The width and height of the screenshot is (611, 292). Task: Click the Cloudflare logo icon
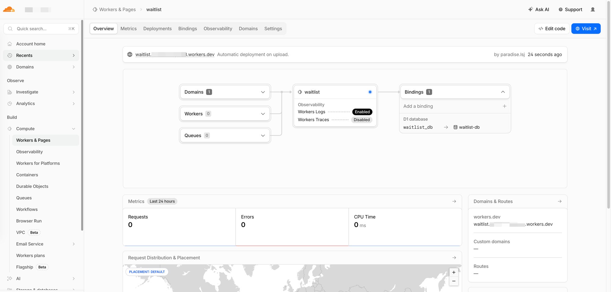(x=9, y=9)
